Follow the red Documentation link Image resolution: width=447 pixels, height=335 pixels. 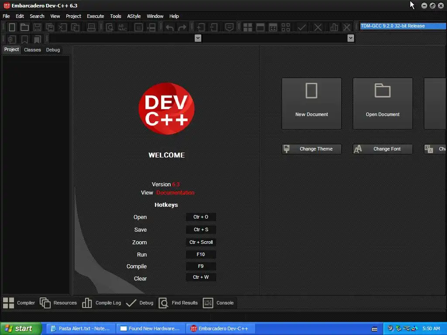175,193
